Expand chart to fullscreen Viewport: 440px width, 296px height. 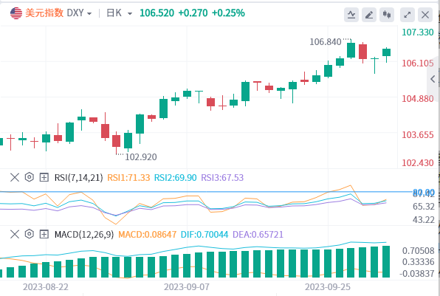pos(408,15)
